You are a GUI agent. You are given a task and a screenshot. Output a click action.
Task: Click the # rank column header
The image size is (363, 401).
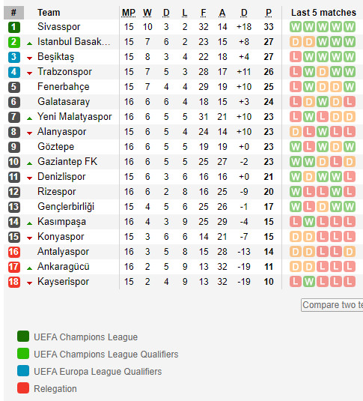point(13,13)
